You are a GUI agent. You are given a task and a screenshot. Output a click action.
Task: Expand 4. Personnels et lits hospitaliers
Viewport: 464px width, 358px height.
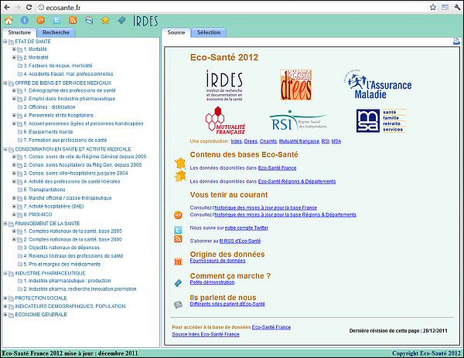click(14, 116)
